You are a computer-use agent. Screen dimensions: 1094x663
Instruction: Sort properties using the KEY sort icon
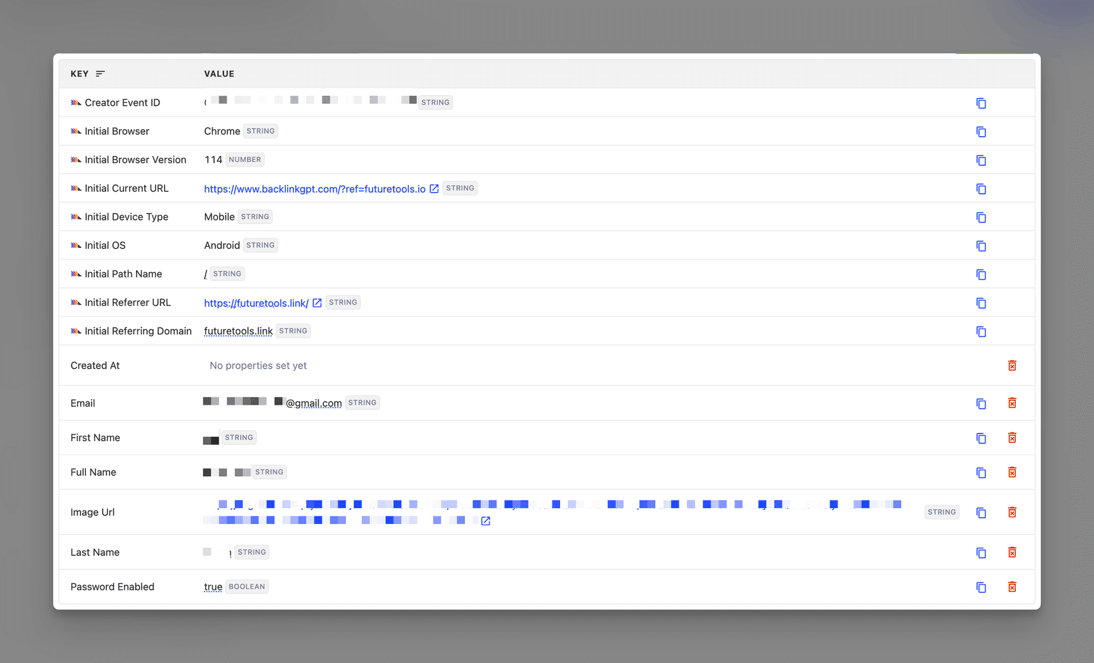pyautogui.click(x=100, y=74)
